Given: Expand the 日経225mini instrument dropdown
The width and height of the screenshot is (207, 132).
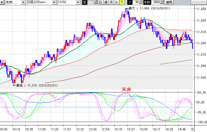Looking at the screenshot, I should coord(54,2).
